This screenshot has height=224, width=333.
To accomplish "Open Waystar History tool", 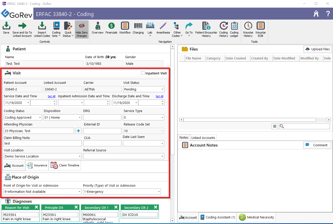I will [248, 29].
